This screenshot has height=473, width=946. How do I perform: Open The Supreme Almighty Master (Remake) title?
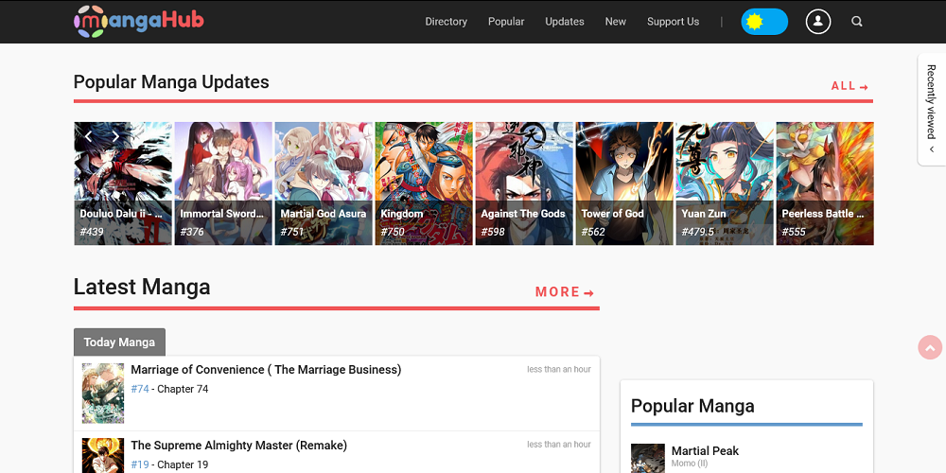239,446
